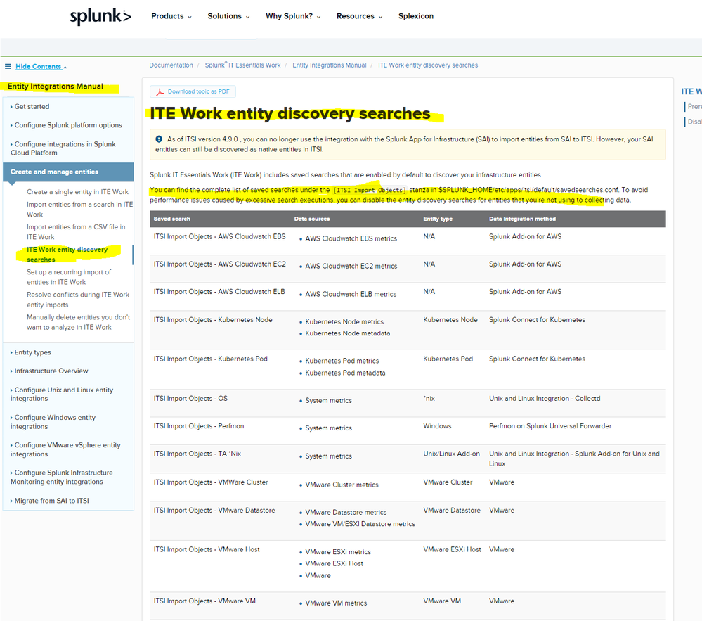
Task: Click Perfmon on Splunk Universal Forwarder cell
Action: tap(550, 426)
